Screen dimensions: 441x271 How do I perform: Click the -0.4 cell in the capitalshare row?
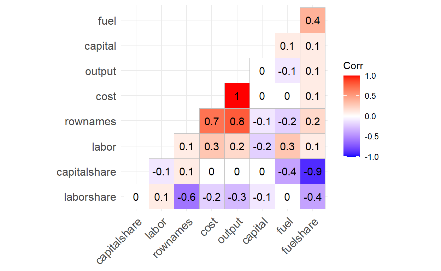287,172
